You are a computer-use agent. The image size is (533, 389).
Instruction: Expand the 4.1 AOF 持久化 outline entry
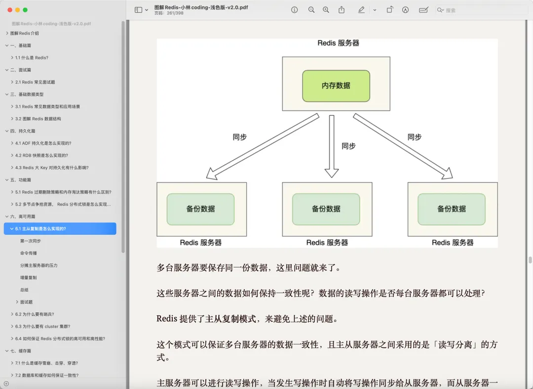(12, 143)
